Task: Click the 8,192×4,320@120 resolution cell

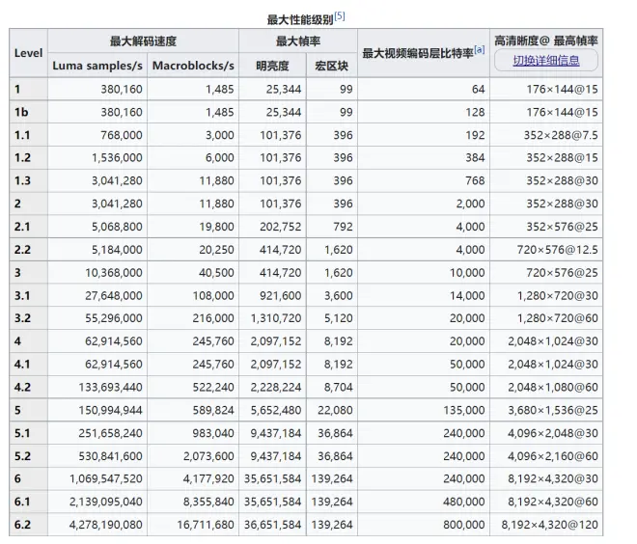Action: pos(546,525)
